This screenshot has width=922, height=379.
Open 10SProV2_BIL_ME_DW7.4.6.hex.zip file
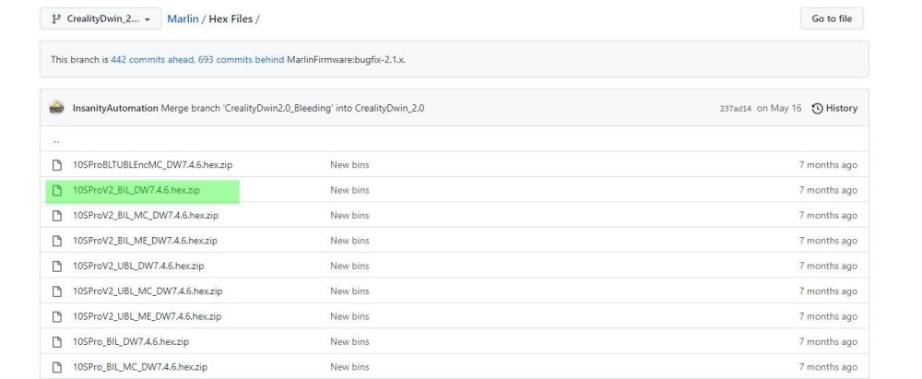click(145, 241)
